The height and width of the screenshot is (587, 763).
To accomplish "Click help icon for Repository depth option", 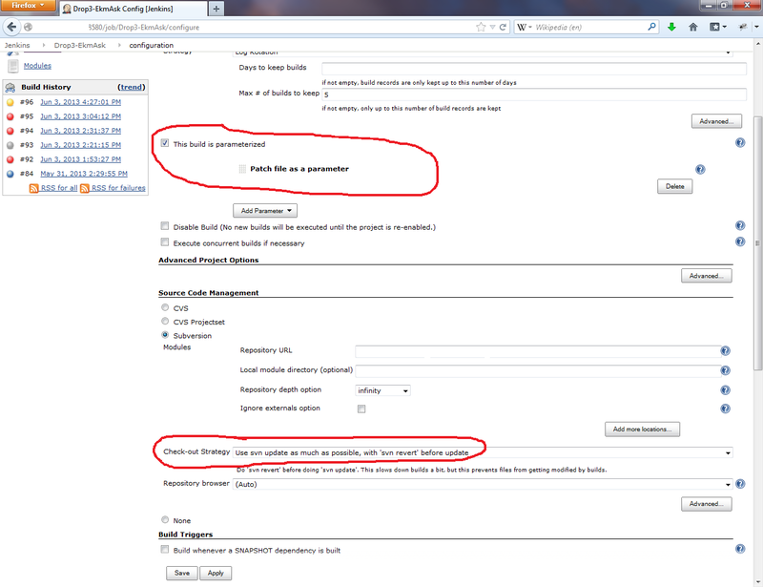I will point(725,390).
